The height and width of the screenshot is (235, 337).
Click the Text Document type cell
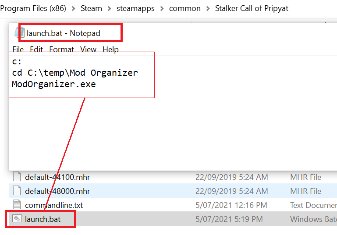pyautogui.click(x=314, y=205)
